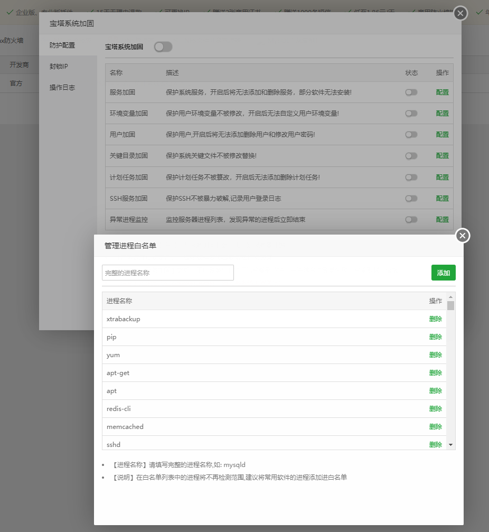This screenshot has height=532, width=489.
Task: Remove redis-cli from the whitelist
Action: pyautogui.click(x=436, y=409)
